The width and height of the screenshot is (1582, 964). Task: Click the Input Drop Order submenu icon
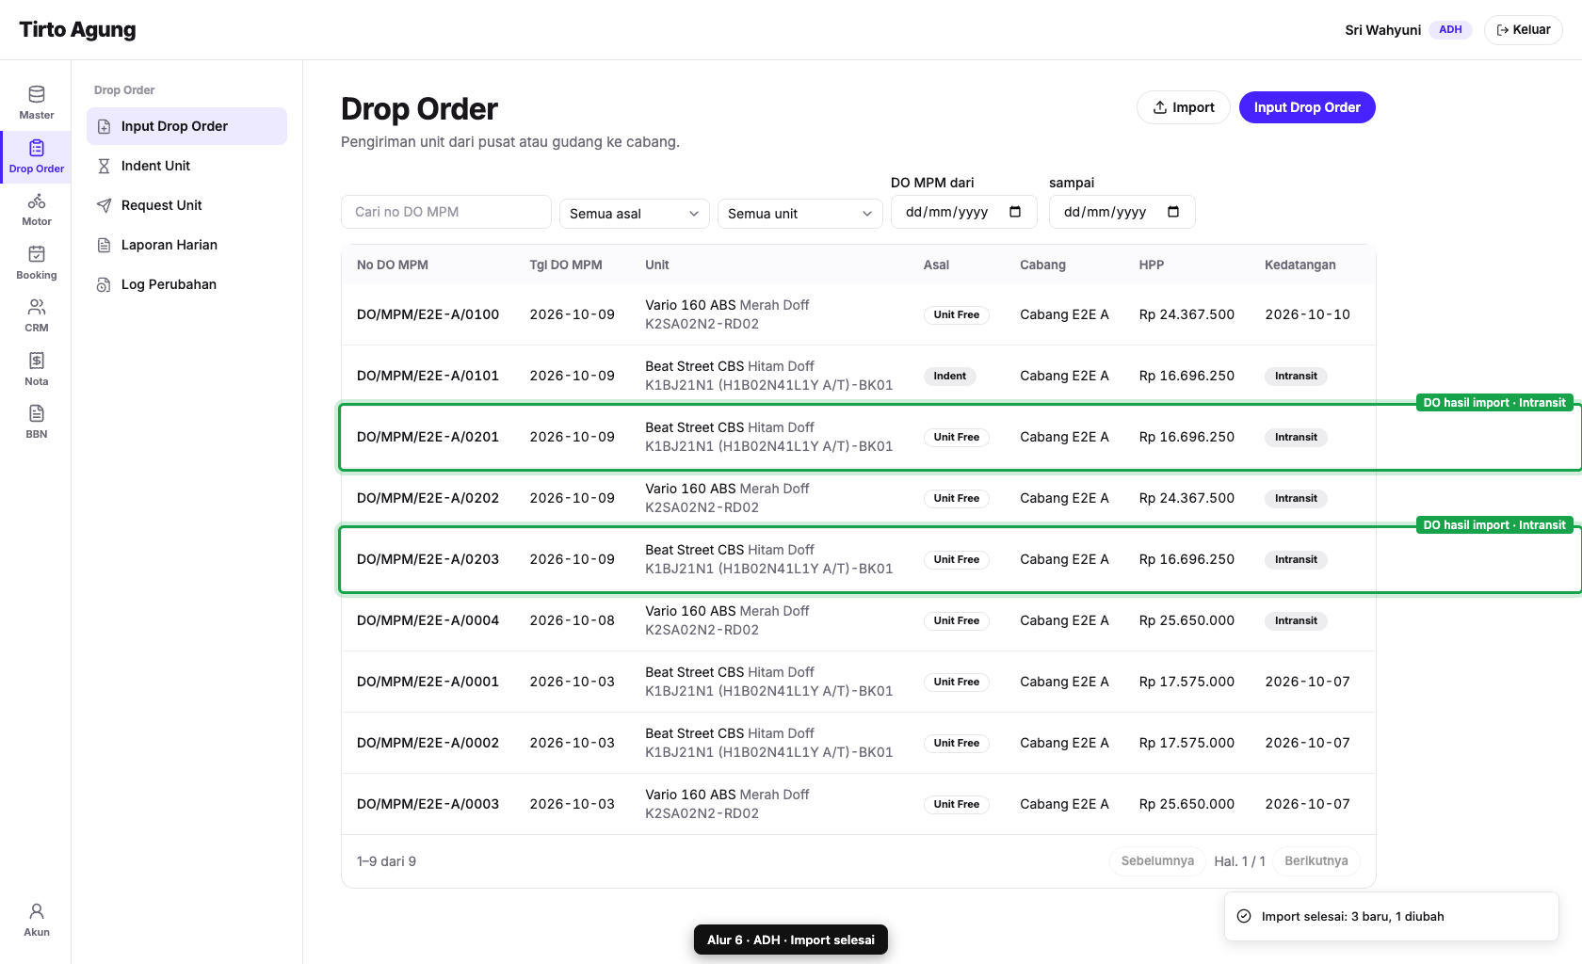tap(105, 126)
